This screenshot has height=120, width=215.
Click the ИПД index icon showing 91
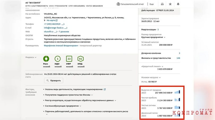coord(80,59)
